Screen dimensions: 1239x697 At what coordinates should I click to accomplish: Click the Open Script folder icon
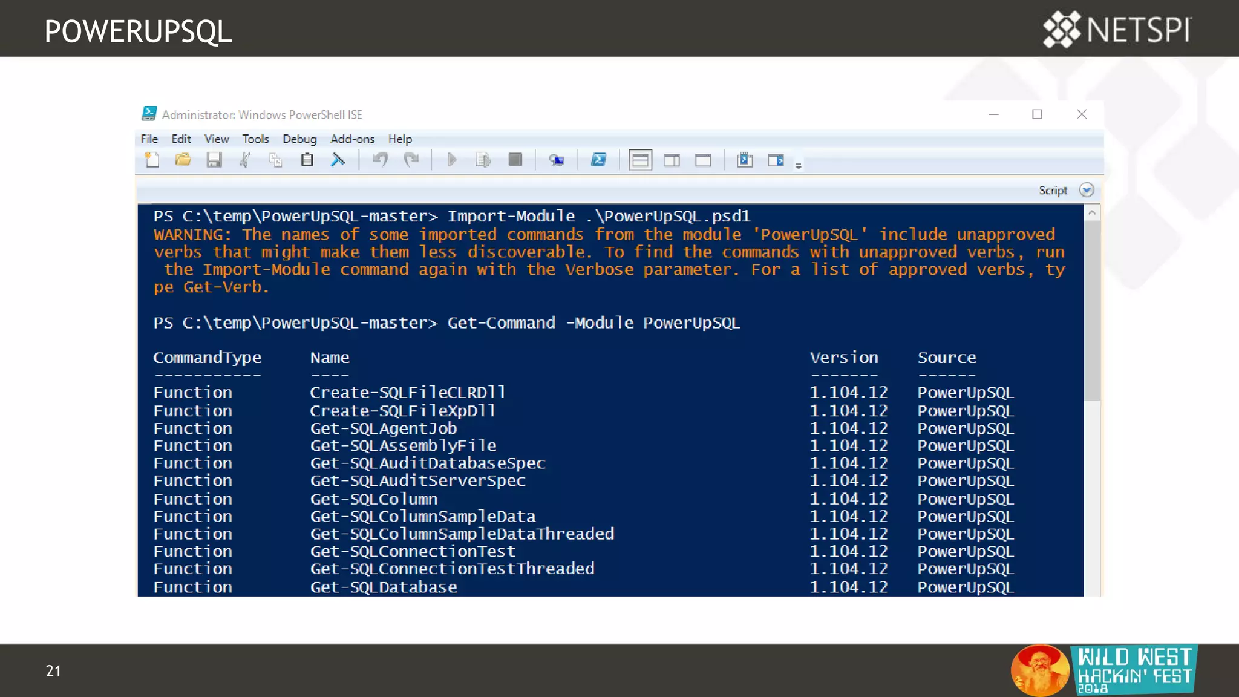[183, 160]
